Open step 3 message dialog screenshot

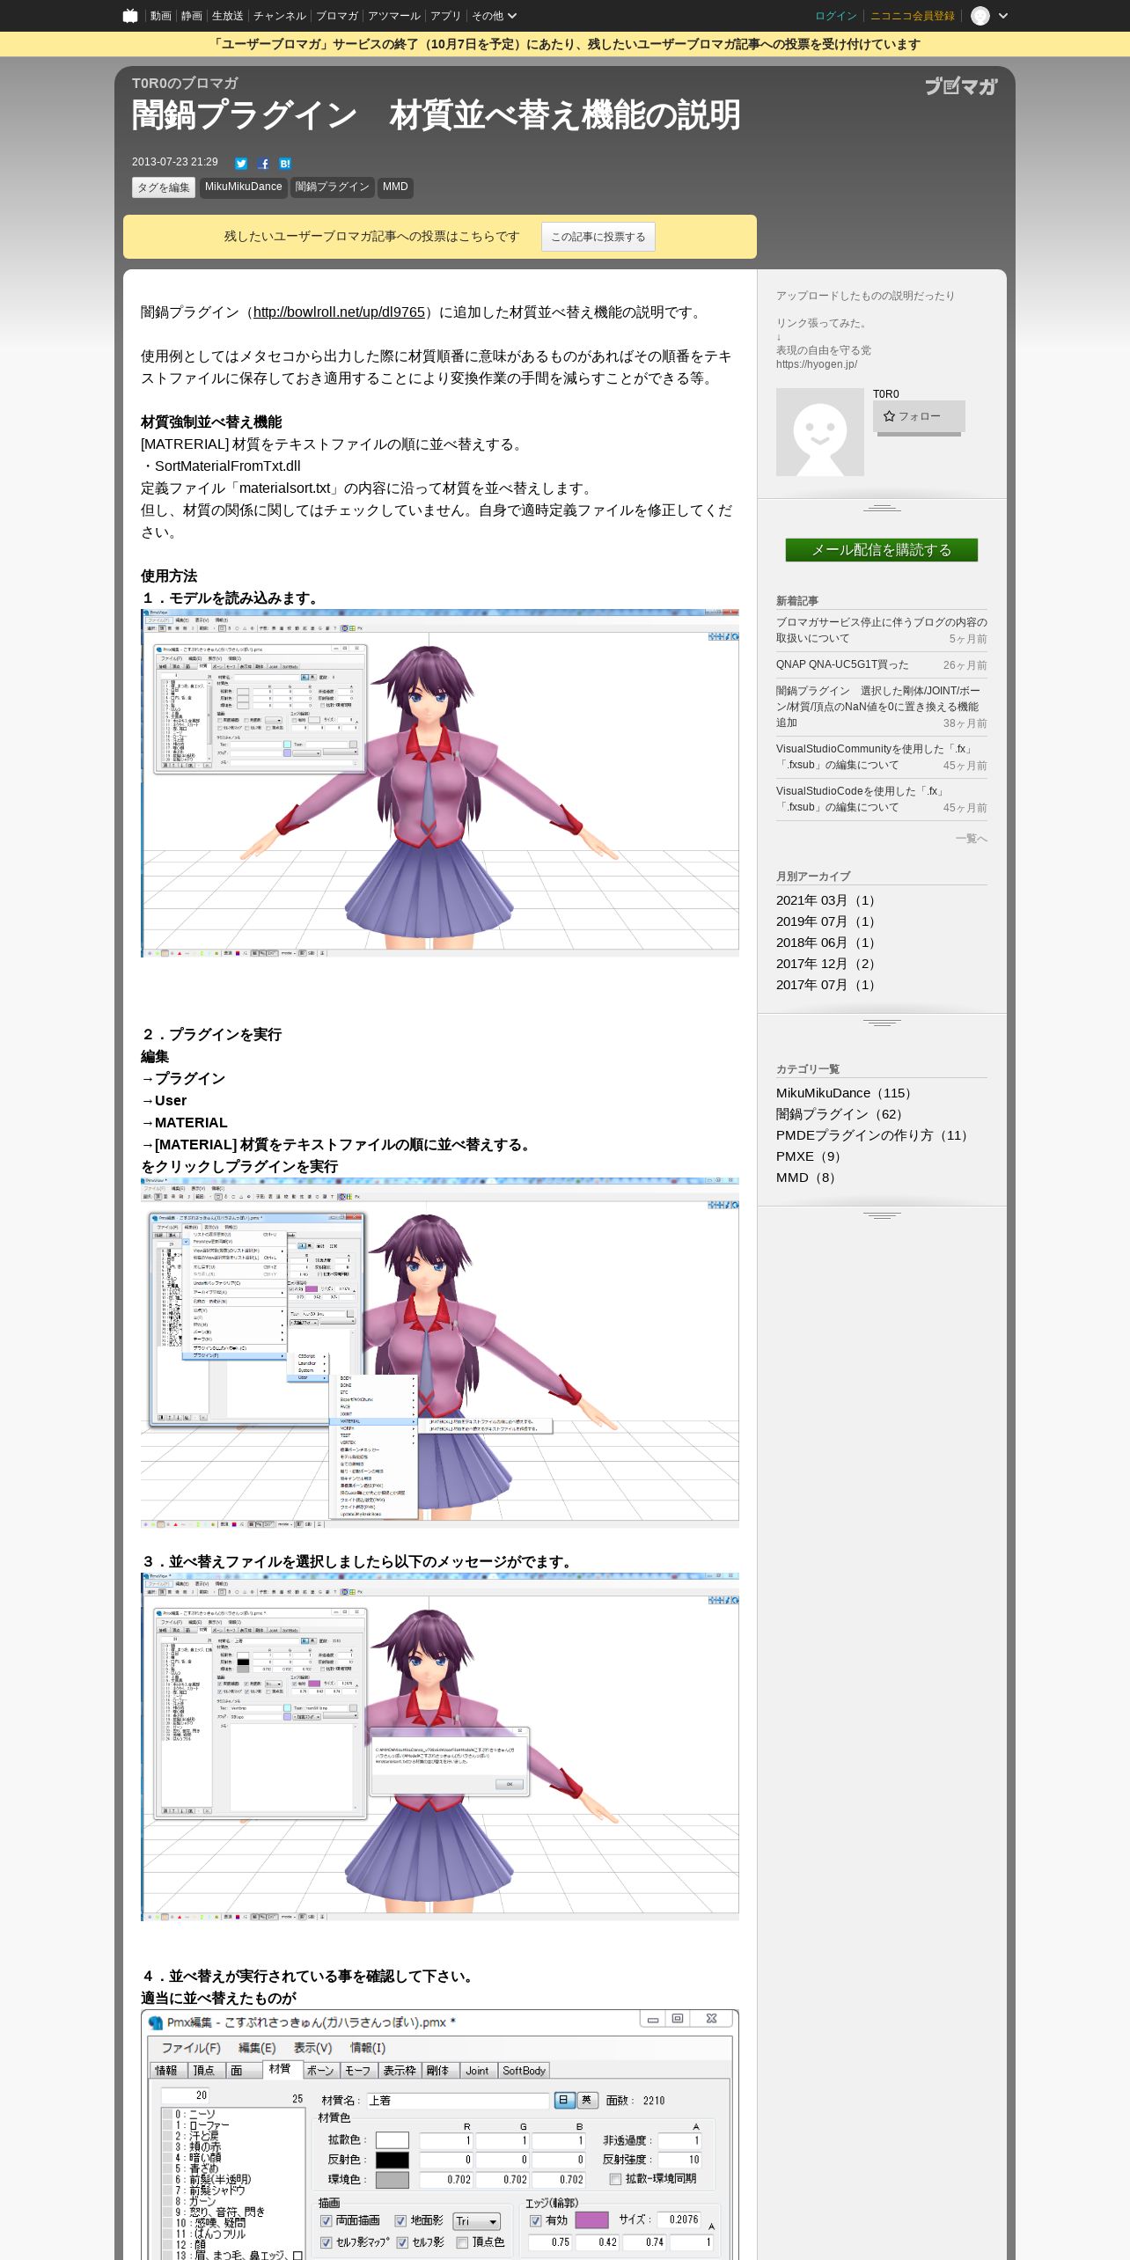coord(440,1747)
